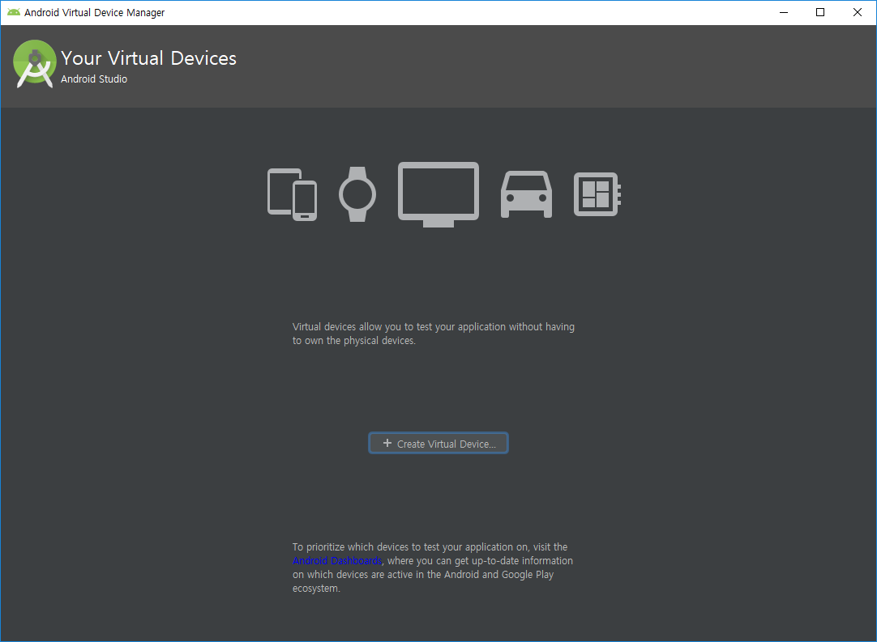Click the Android Studio logo in header
The image size is (877, 642).
point(35,64)
